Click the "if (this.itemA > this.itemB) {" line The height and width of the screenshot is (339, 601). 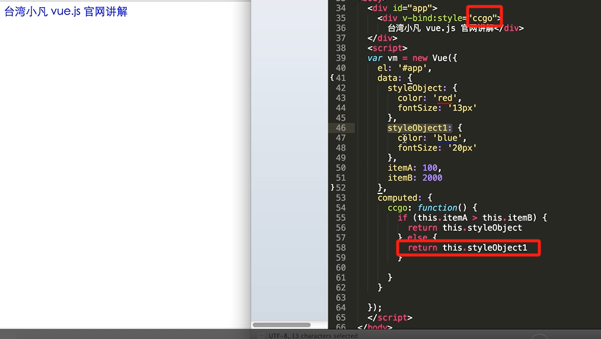(472, 218)
